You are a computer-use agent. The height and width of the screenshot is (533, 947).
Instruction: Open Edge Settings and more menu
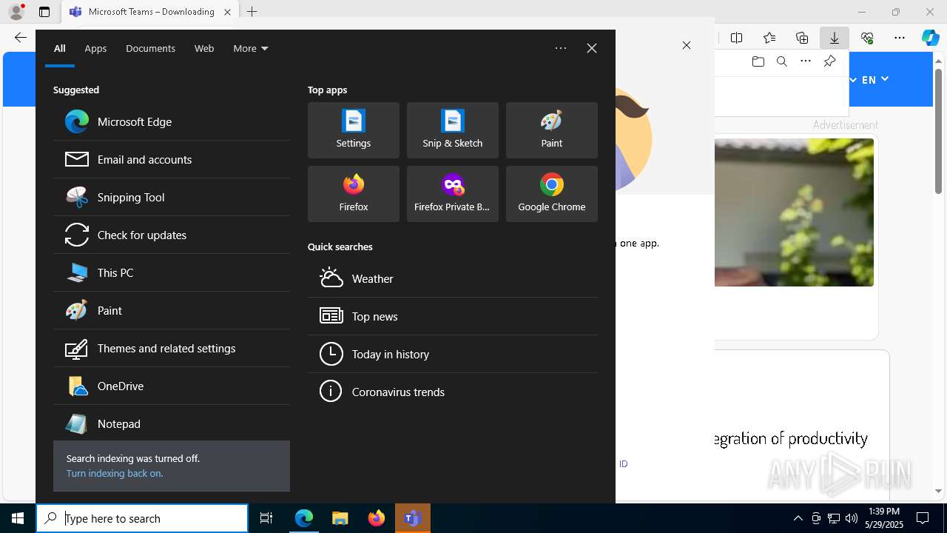900,38
